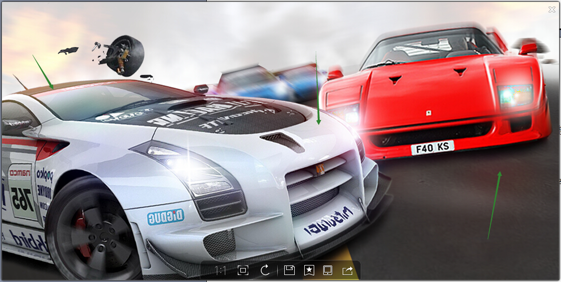
Task: Rotate the image clockwise
Action: point(265,270)
